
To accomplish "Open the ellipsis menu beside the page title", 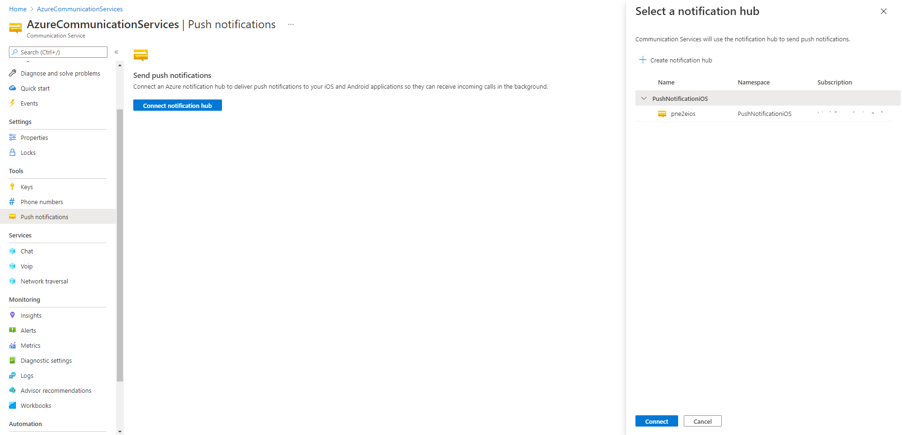I will point(290,24).
